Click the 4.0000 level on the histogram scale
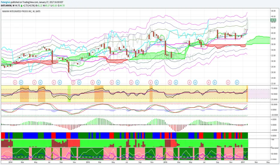Image resolution: width=280 pixels, height=165 pixels. pos(274,119)
